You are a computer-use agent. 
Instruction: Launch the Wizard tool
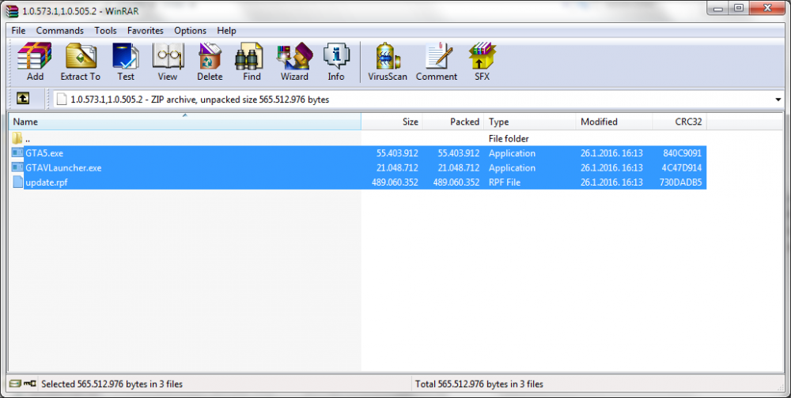(294, 62)
